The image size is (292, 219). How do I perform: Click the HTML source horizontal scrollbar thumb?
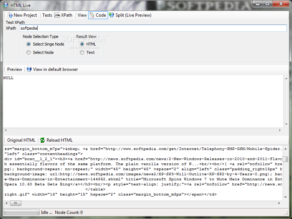16,203
